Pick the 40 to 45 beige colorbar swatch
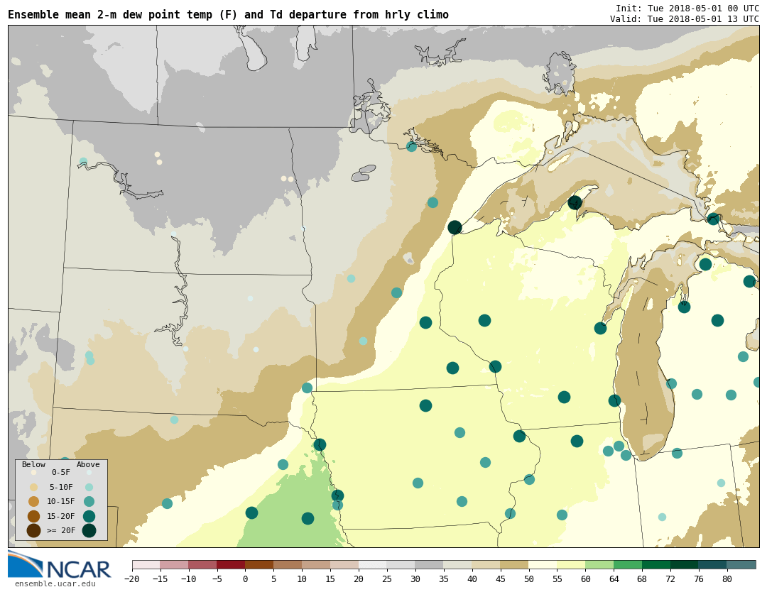The height and width of the screenshot is (592, 767). (x=486, y=564)
